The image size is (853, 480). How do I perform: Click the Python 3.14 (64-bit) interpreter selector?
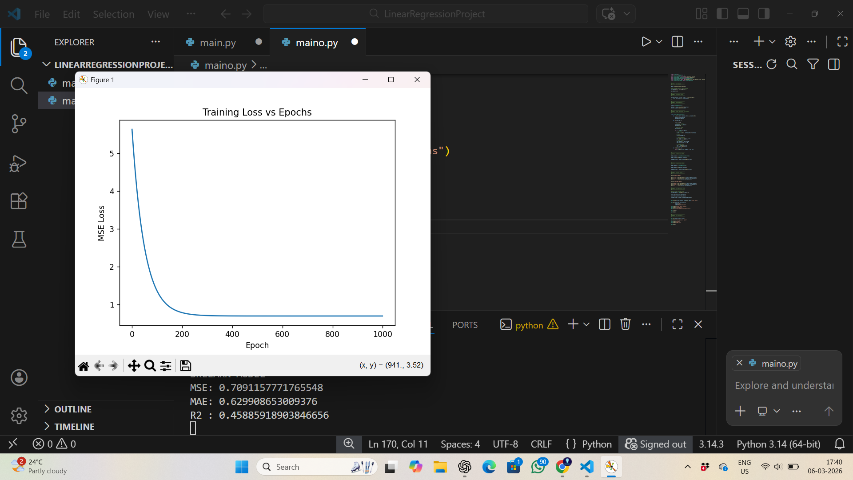(x=778, y=444)
